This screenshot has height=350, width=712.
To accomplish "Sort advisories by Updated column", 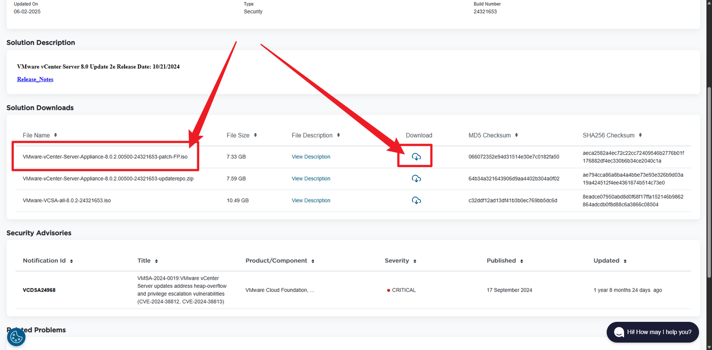I will pyautogui.click(x=625, y=261).
